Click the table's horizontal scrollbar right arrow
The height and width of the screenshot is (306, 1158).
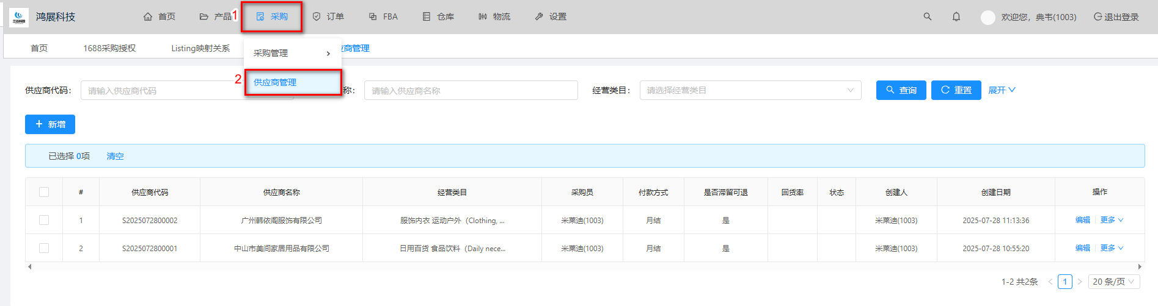1140,266
